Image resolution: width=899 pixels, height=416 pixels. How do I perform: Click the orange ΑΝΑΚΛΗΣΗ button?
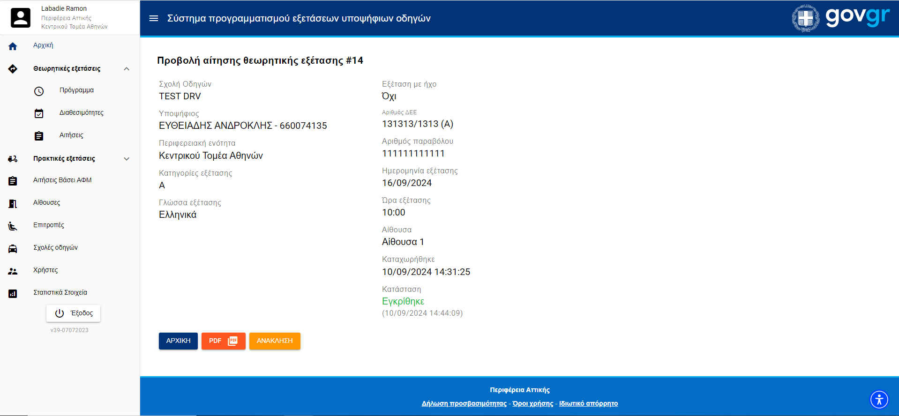pyautogui.click(x=275, y=341)
